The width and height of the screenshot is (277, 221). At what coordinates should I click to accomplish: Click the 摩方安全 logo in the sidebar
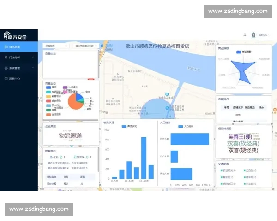coord(15,35)
